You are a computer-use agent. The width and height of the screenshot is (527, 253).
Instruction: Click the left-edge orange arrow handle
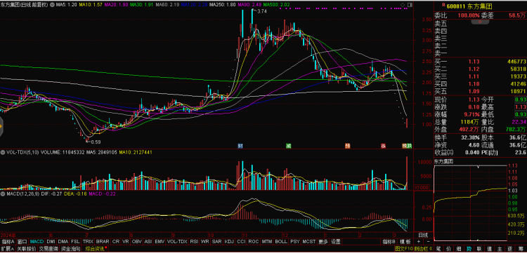coord(1,126)
